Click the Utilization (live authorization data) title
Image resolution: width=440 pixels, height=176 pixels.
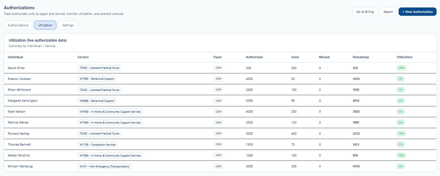pos(38,40)
